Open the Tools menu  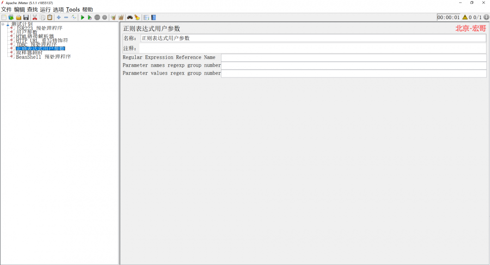(x=73, y=10)
